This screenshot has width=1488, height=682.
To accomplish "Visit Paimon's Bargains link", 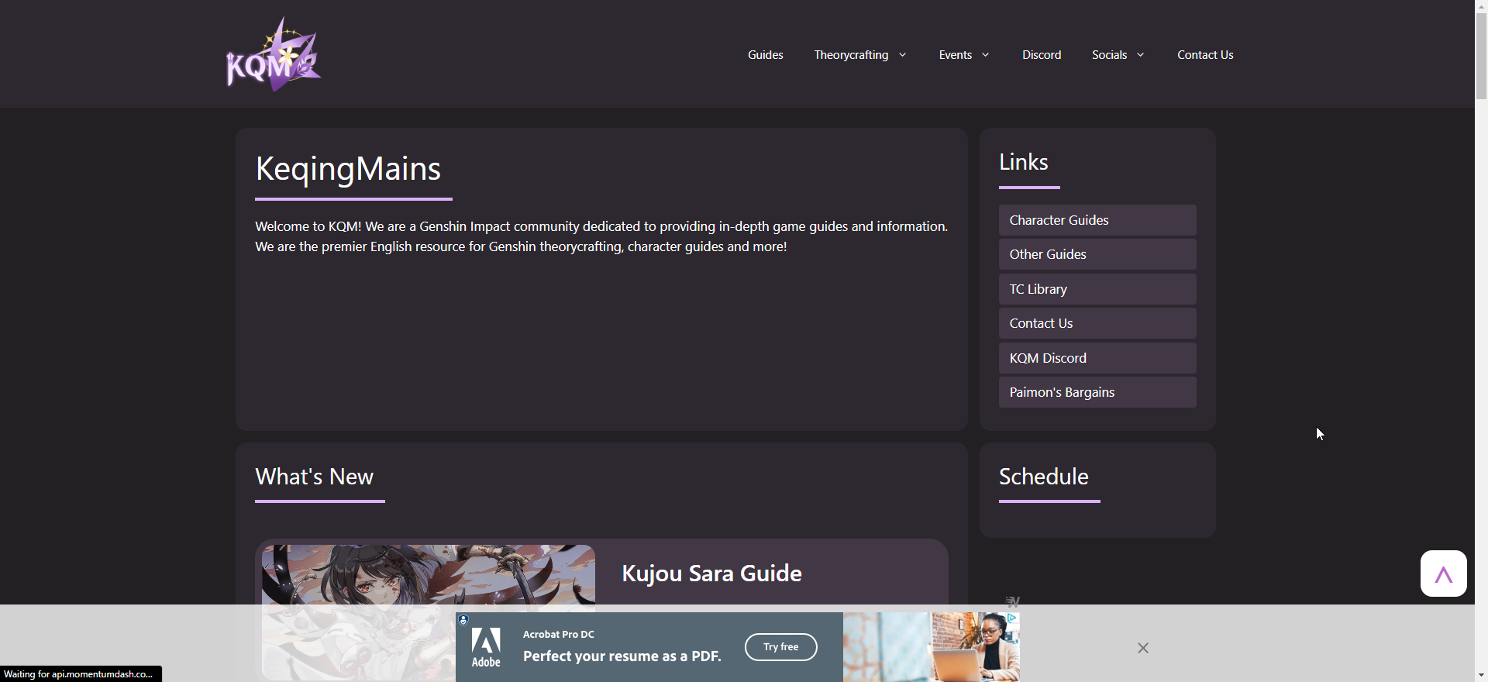I will click(1097, 392).
